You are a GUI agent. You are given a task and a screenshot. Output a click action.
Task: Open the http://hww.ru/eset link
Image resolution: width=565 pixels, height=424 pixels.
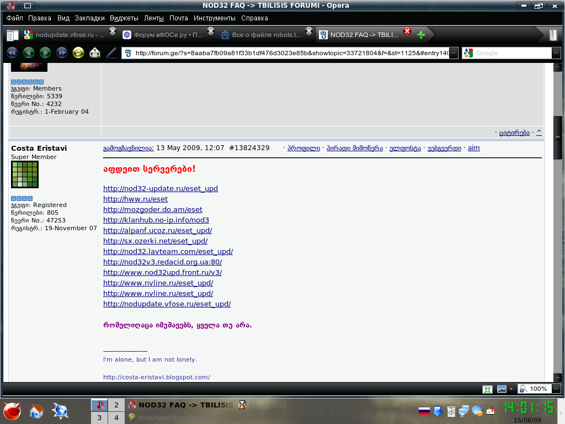pos(135,199)
